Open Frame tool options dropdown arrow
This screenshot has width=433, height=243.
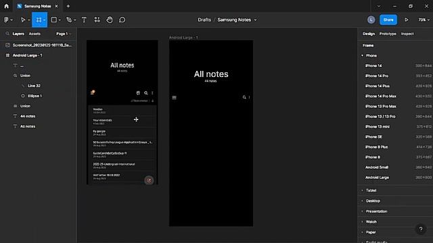click(44, 20)
